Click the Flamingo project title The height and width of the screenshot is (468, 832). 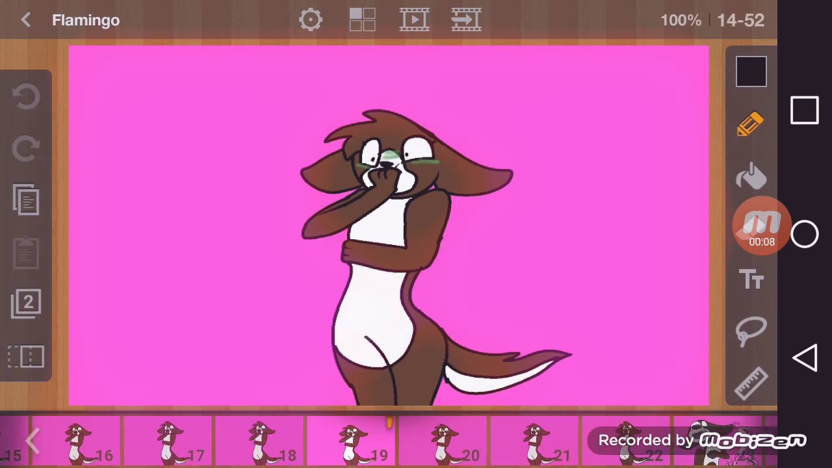[86, 20]
